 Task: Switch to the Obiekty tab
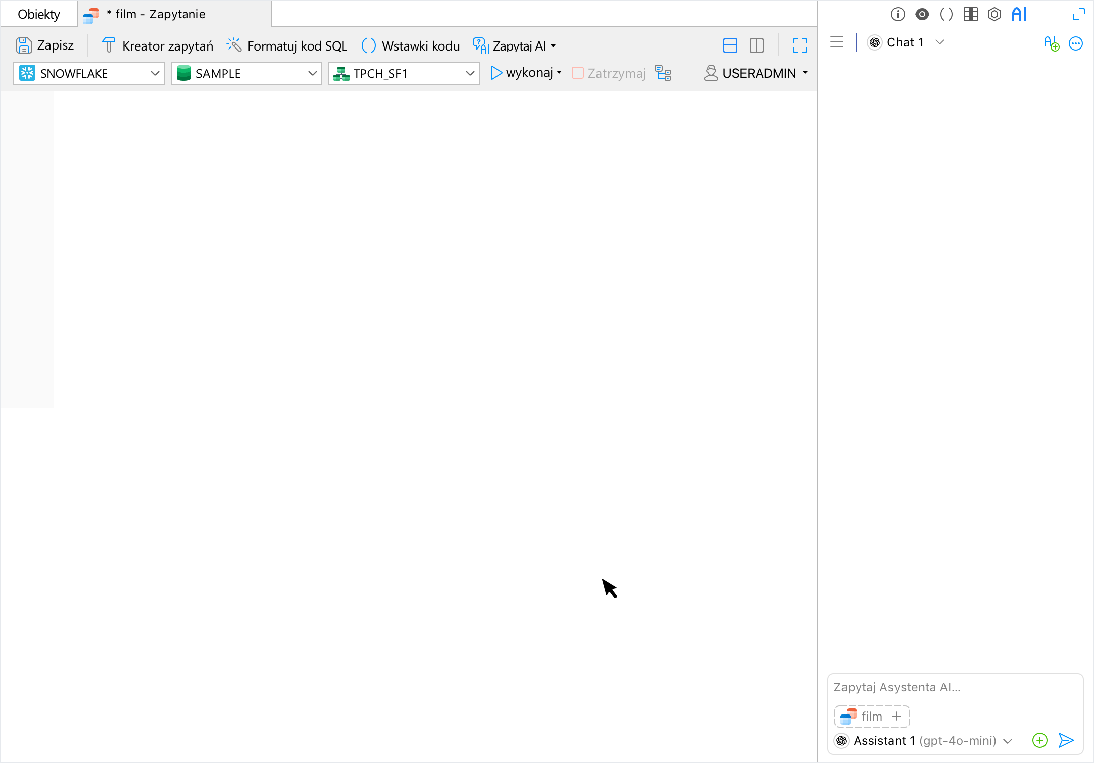(x=39, y=14)
